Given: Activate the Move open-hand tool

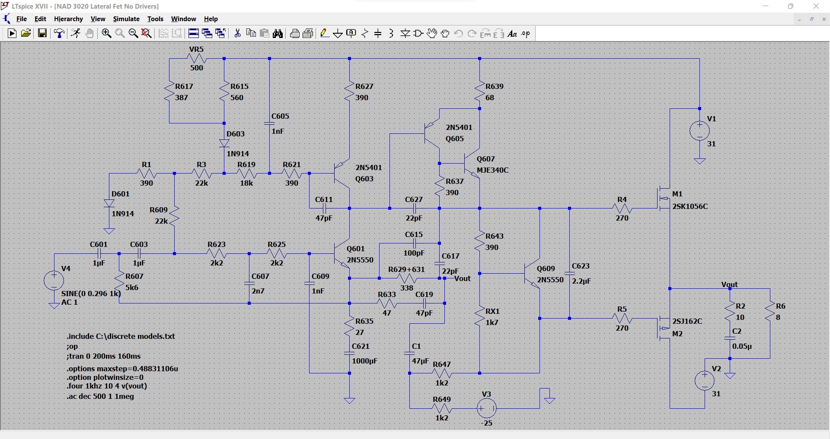Looking at the screenshot, I should 432,34.
